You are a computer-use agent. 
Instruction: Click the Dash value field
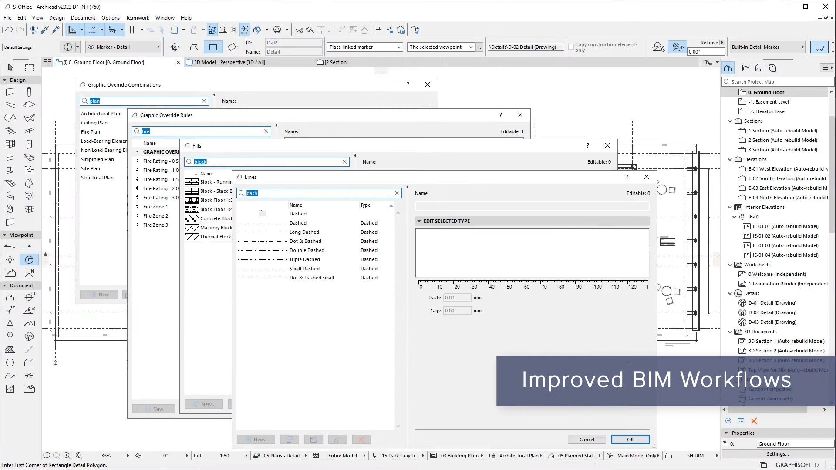[457, 298]
